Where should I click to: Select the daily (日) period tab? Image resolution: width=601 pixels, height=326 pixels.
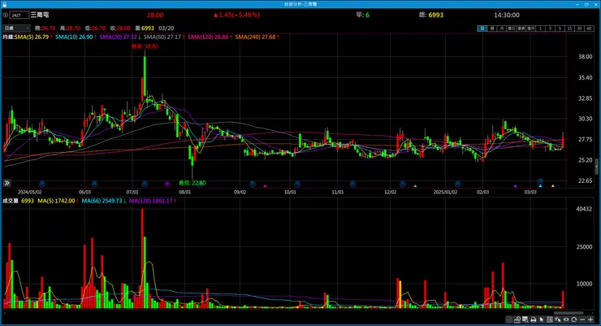(x=482, y=28)
